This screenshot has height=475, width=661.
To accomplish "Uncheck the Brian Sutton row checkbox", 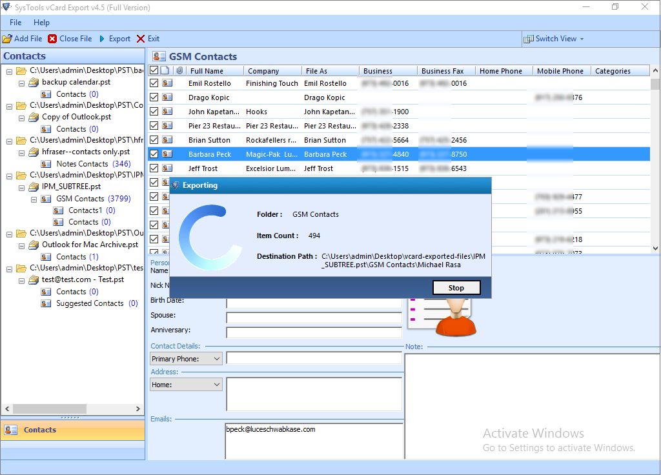I will tap(154, 140).
